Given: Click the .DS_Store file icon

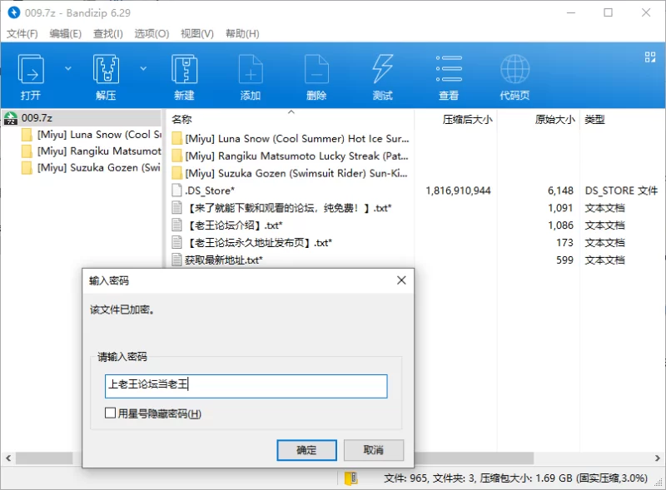Looking at the screenshot, I should 177,191.
